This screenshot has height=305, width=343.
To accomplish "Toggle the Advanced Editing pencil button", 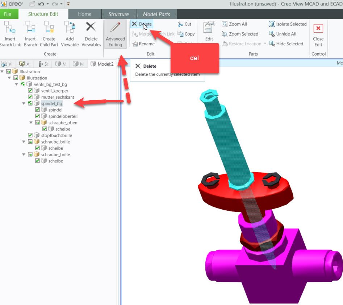I will [x=115, y=34].
